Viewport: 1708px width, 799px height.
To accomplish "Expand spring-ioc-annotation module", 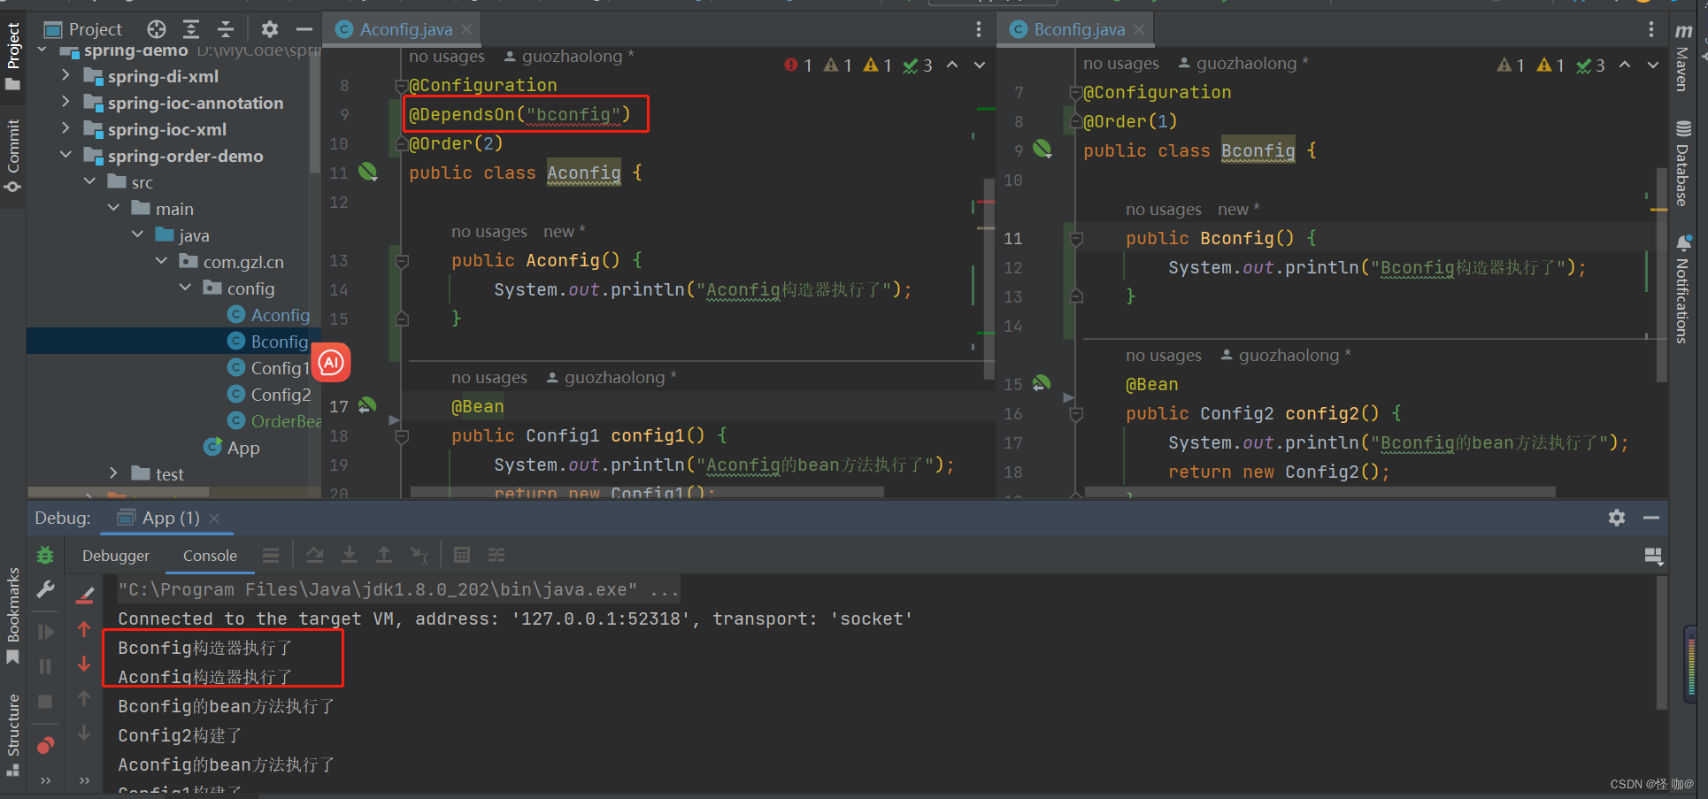I will coord(65,103).
